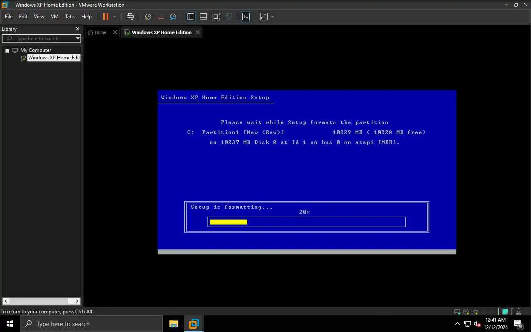Viewport: 531px width, 332px height.
Task: Open the View menu
Action: coord(39,17)
